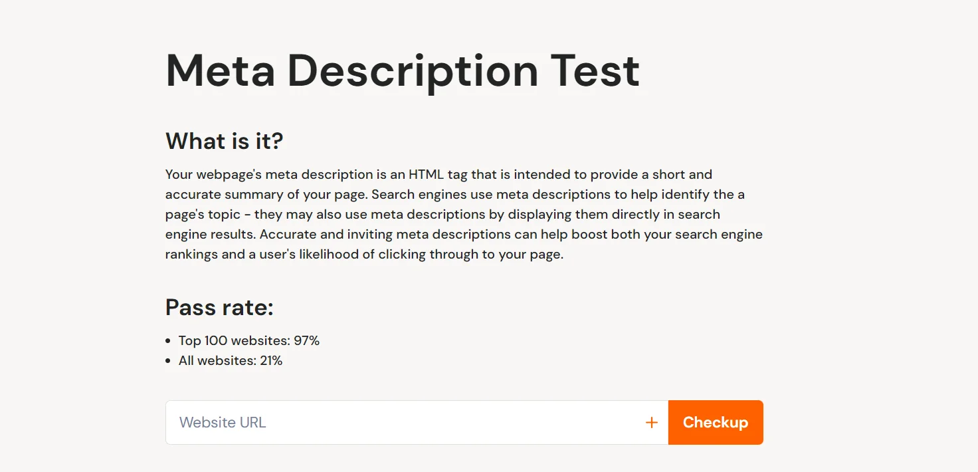
Task: Click the bullet point before 'All websites'
Action: 167,360
